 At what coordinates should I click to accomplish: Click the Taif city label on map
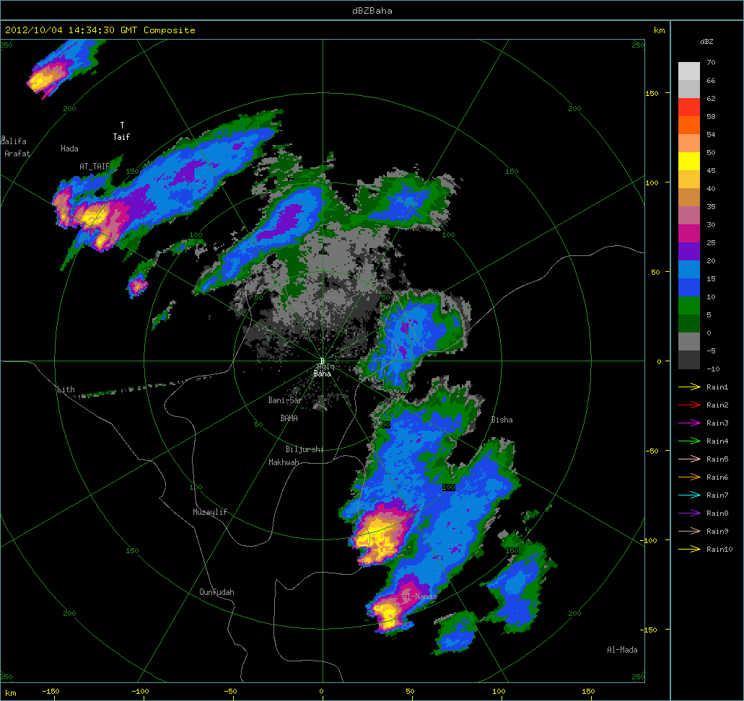(121, 136)
